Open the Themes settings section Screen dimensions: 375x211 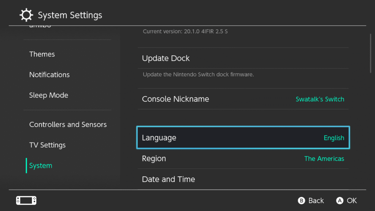[x=42, y=54]
